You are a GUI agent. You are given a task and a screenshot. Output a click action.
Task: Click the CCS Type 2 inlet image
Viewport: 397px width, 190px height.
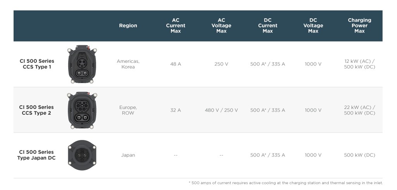(x=82, y=110)
